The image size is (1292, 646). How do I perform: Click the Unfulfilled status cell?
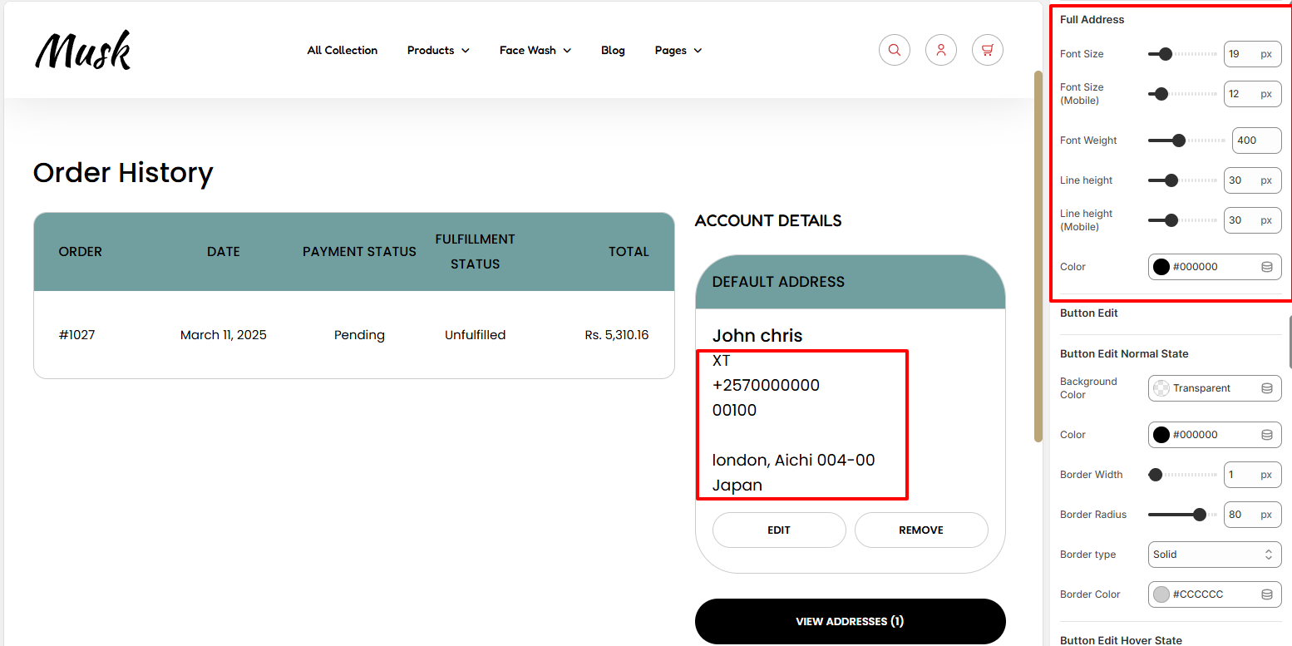coord(475,335)
